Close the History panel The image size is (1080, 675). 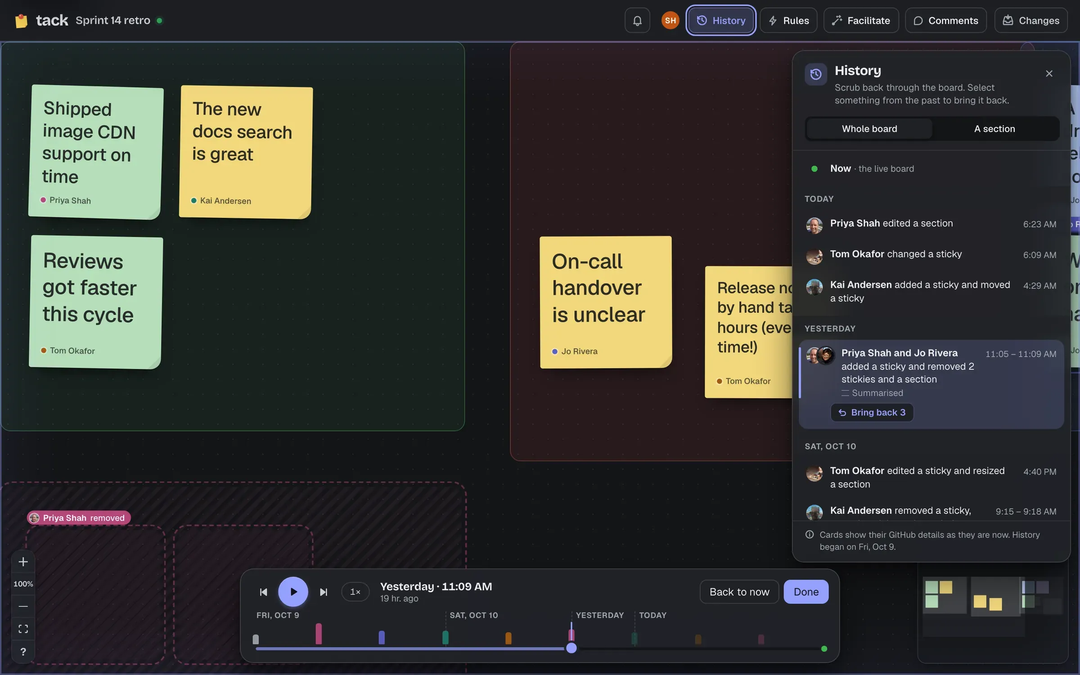(x=1049, y=73)
